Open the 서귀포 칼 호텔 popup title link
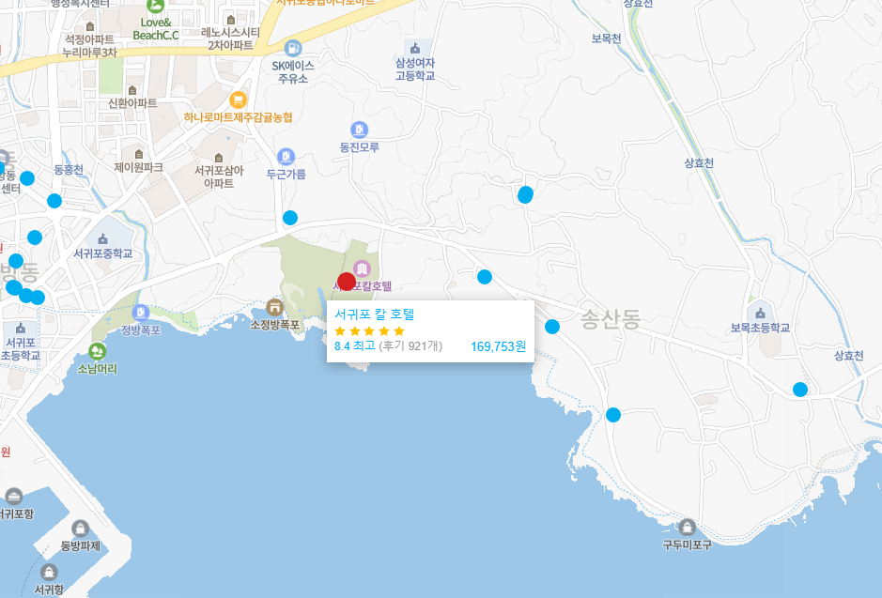 [374, 314]
